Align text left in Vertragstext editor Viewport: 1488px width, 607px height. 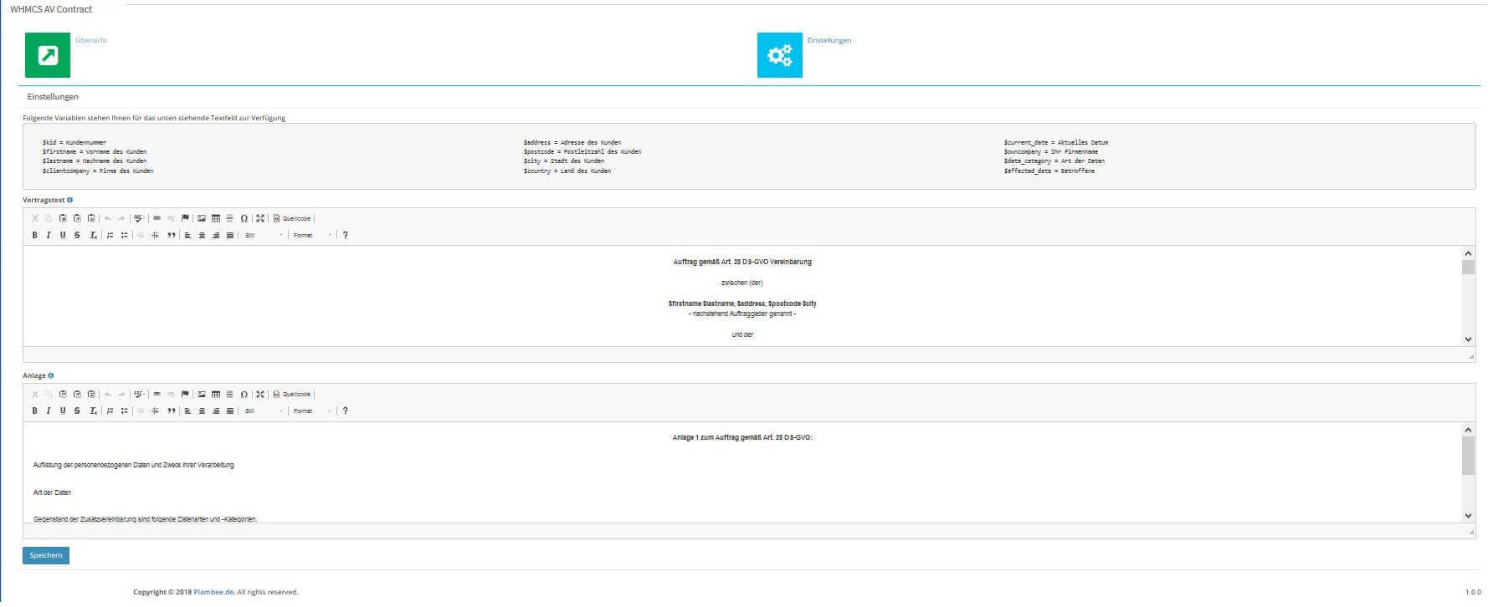(x=187, y=236)
